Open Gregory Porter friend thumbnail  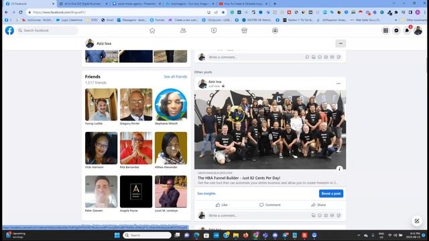tap(136, 104)
